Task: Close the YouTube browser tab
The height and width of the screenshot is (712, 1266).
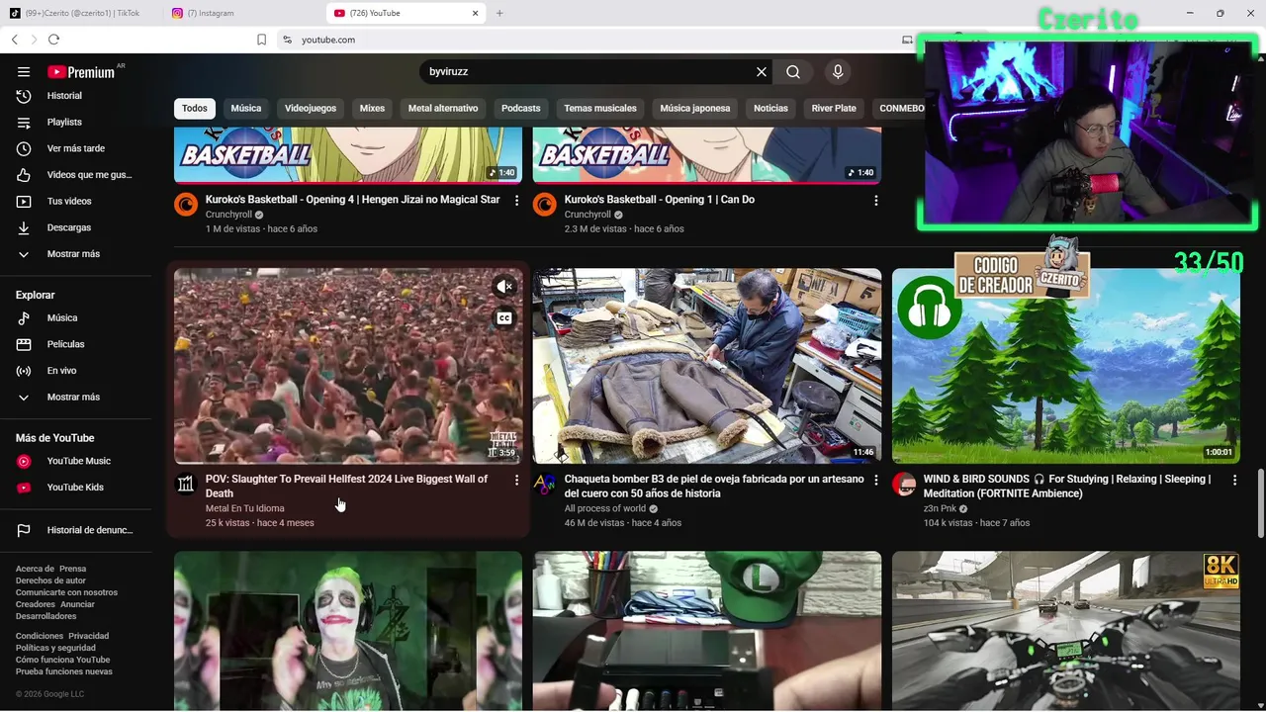Action: [x=475, y=13]
